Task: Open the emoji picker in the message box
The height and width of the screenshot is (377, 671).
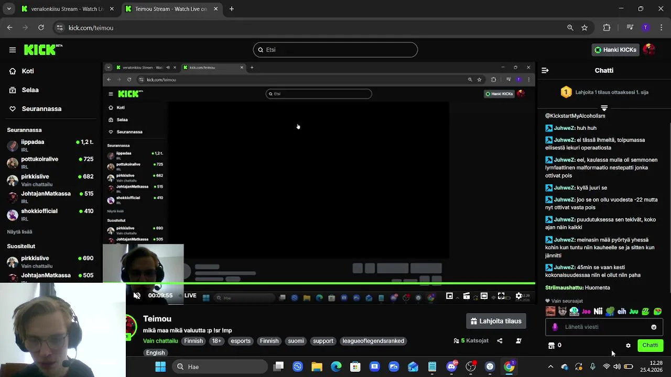Action: pyautogui.click(x=654, y=327)
